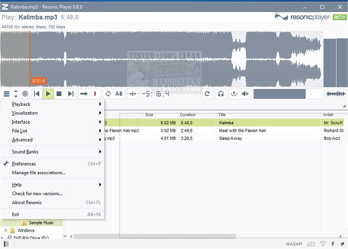Viewport: 348px width, 249px height.
Task: Choose Exit from the menu
Action: pyautogui.click(x=53, y=214)
